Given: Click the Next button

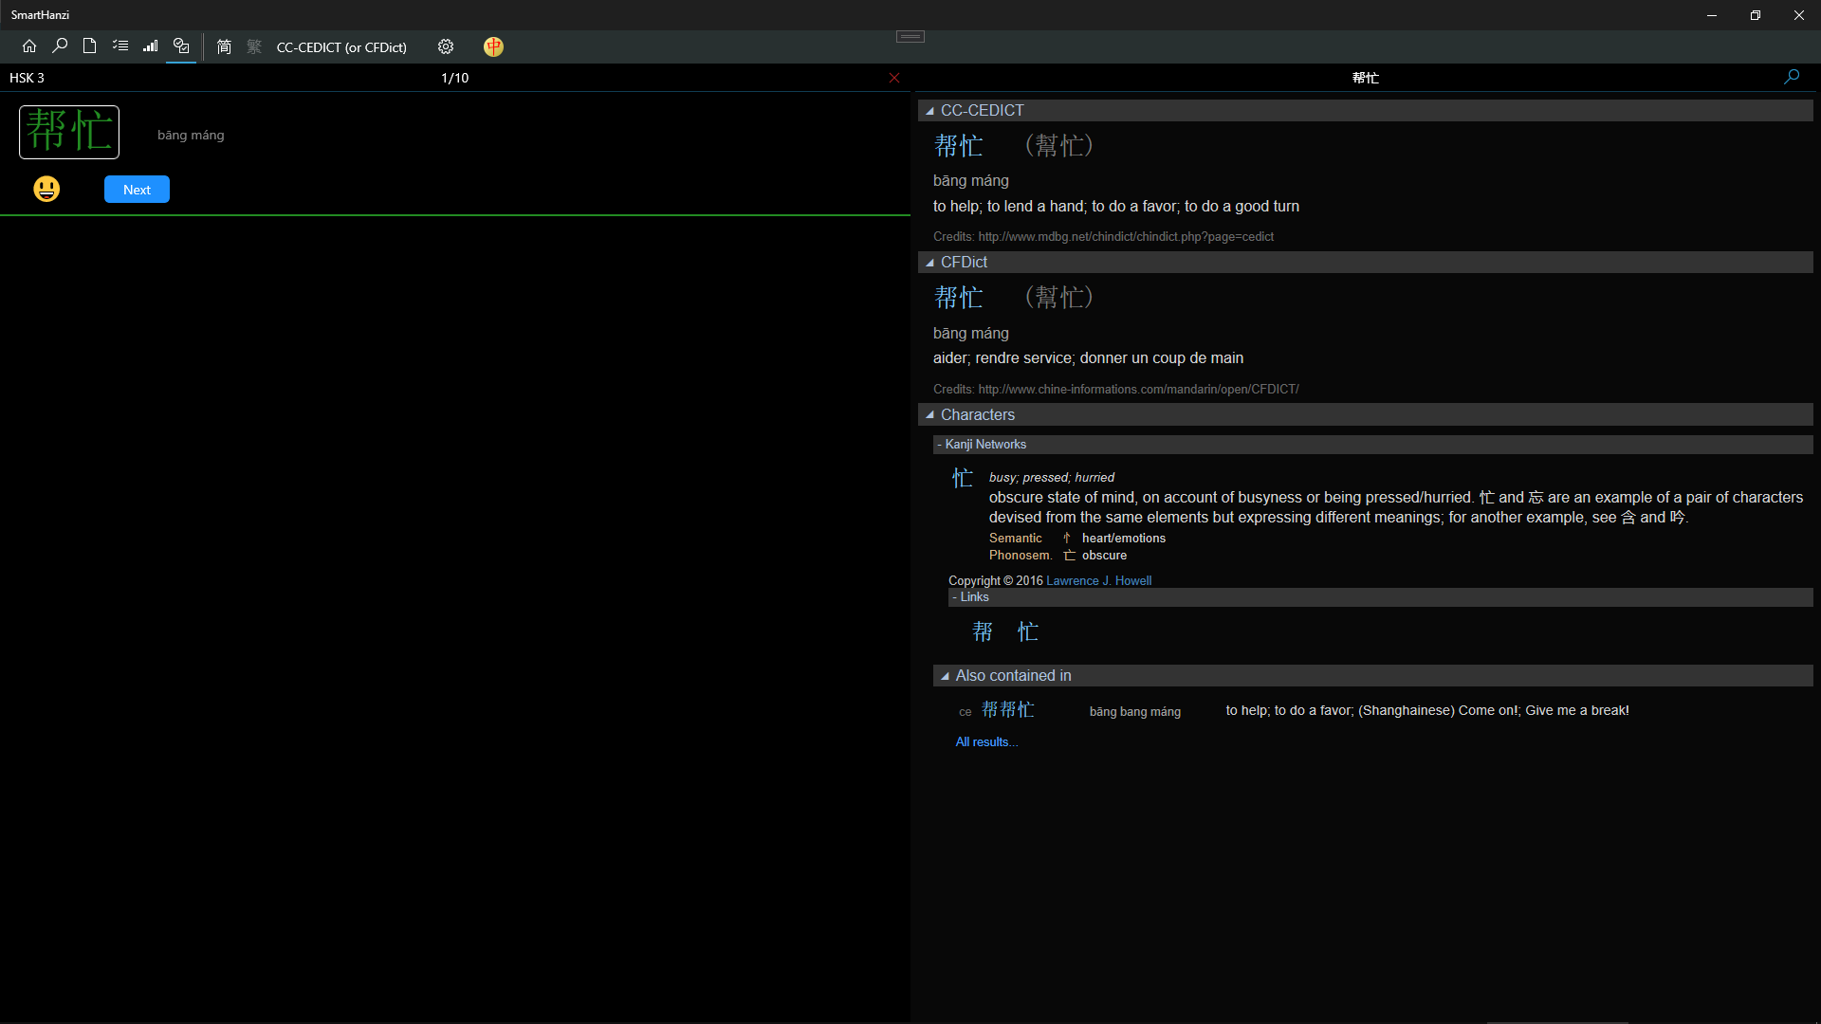Looking at the screenshot, I should coord(137,190).
